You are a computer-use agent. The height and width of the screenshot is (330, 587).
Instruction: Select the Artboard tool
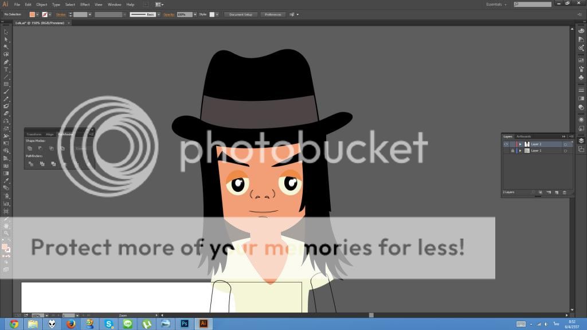click(x=6, y=211)
